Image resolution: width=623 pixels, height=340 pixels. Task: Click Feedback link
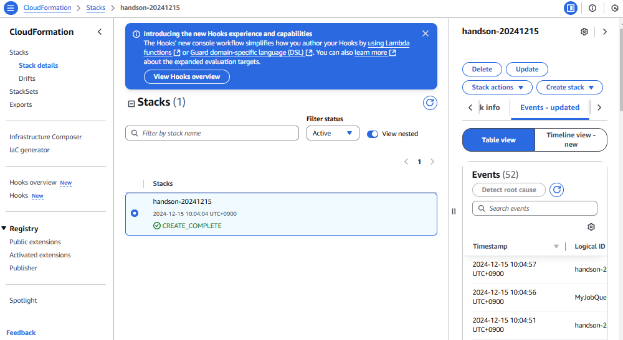pos(21,333)
